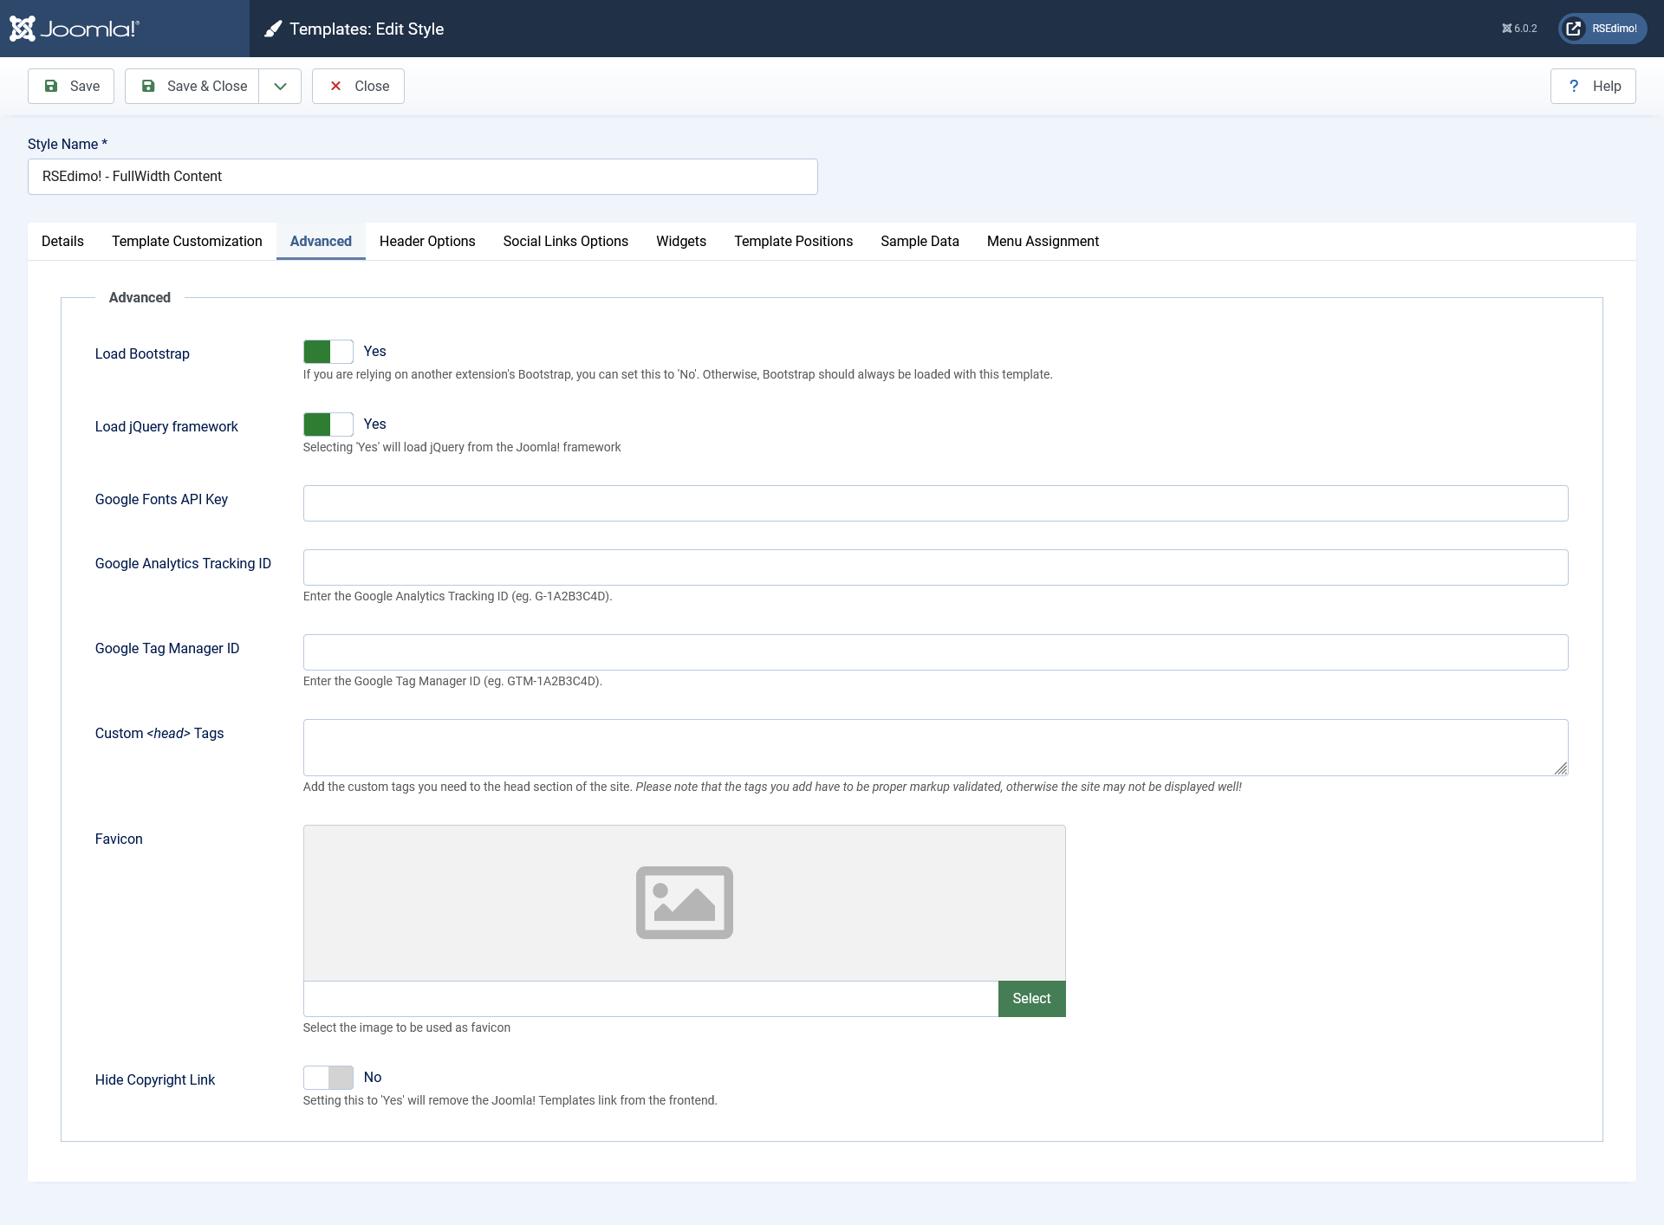Switch to the Header Options tab

[426, 241]
